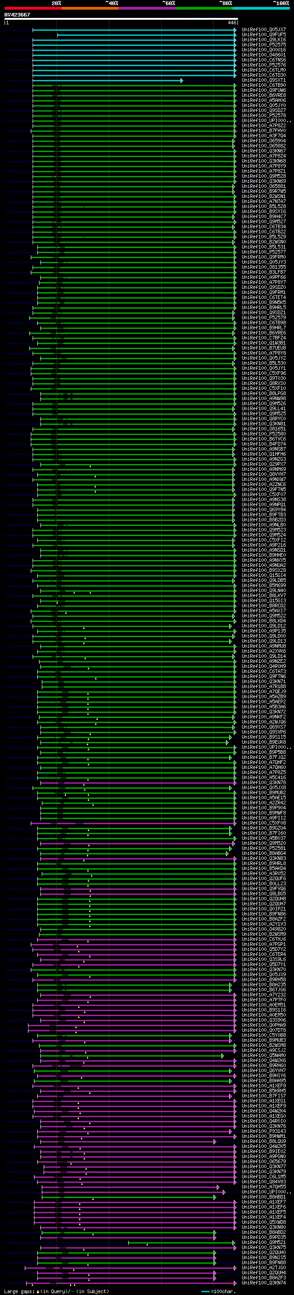Viewport: 294px width, 1295px height.
Task: Click label UniRef100_C6TAT3
Action: point(264,671)
